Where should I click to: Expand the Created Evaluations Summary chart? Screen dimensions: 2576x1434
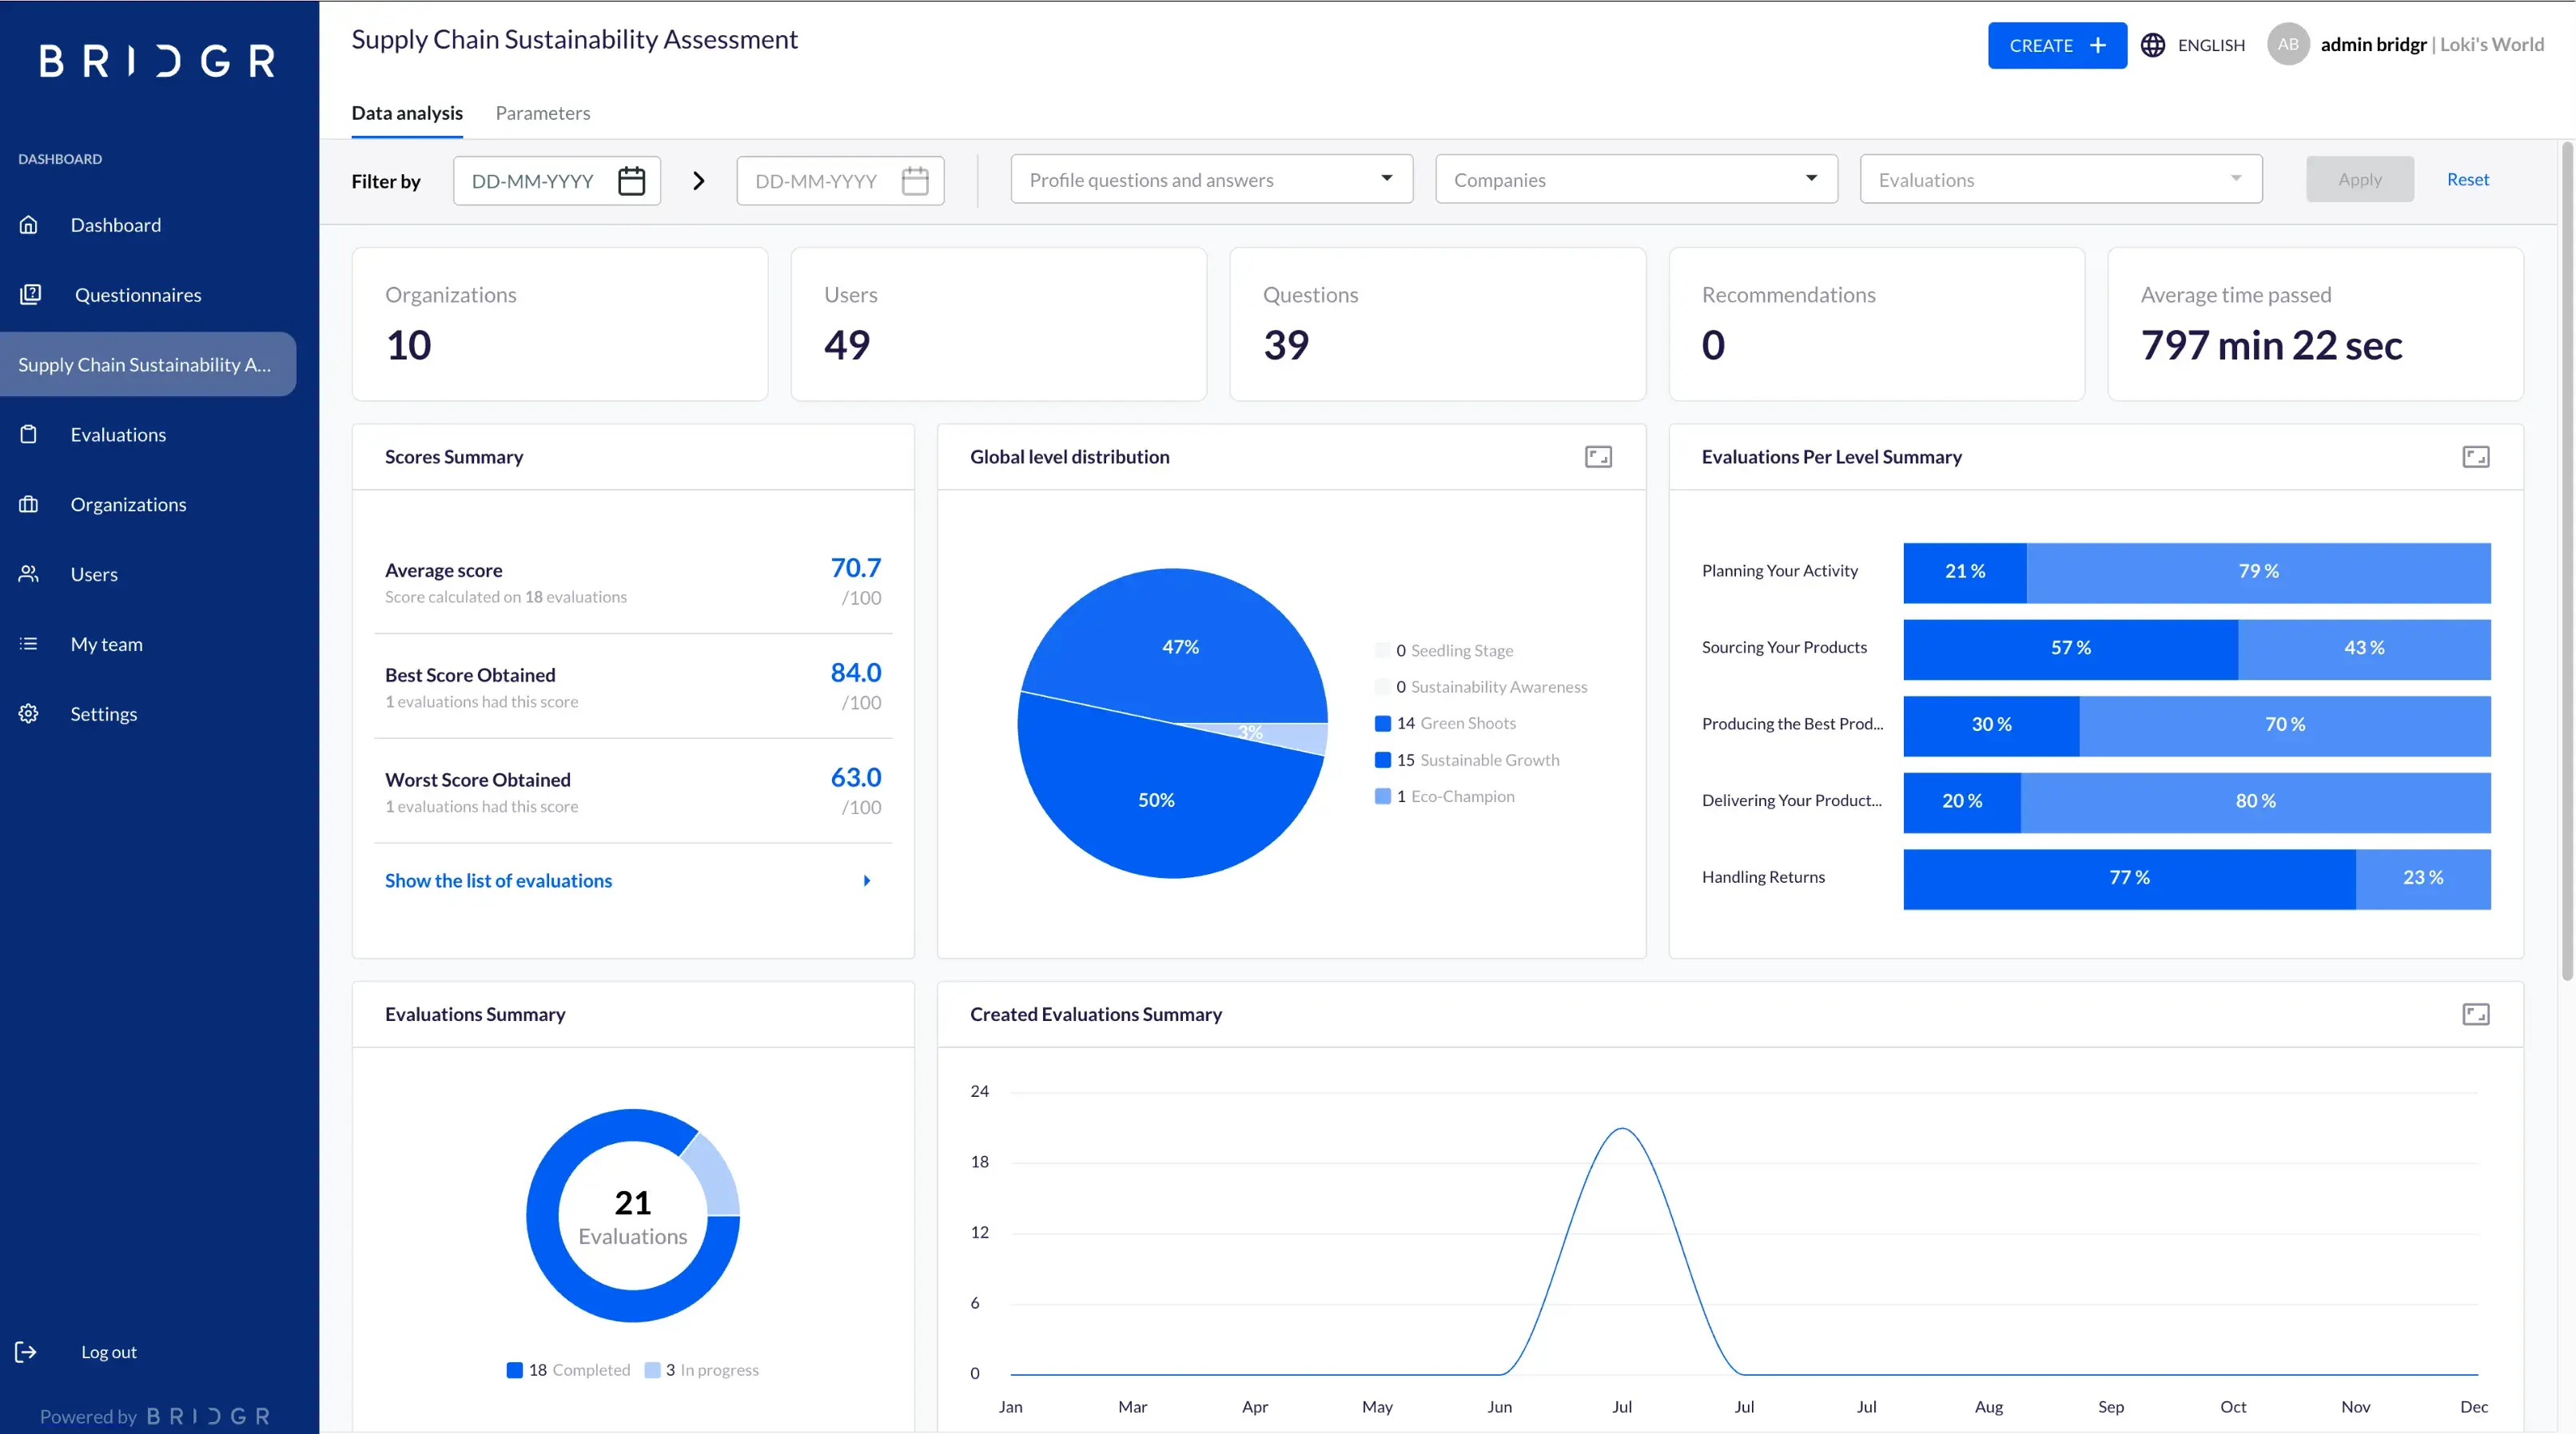(2476, 1015)
